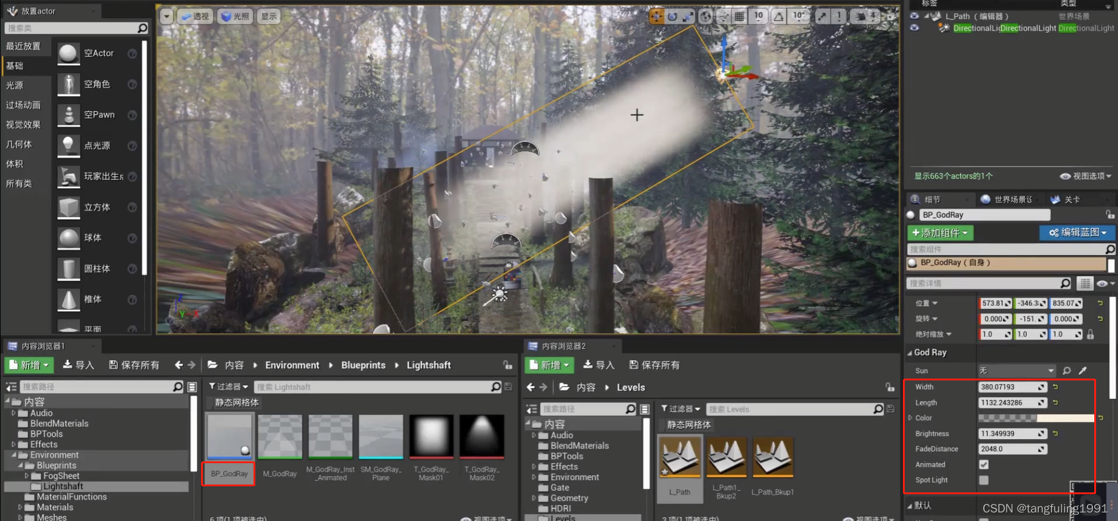Select the 玩家出生点 player start item

[97, 177]
